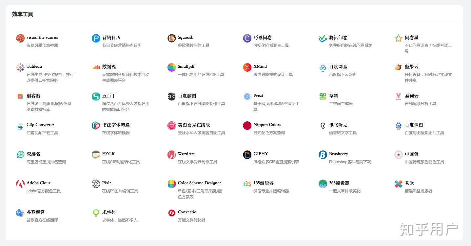
Task: Click the 谷歌翻译 icon
Action: click(20, 213)
